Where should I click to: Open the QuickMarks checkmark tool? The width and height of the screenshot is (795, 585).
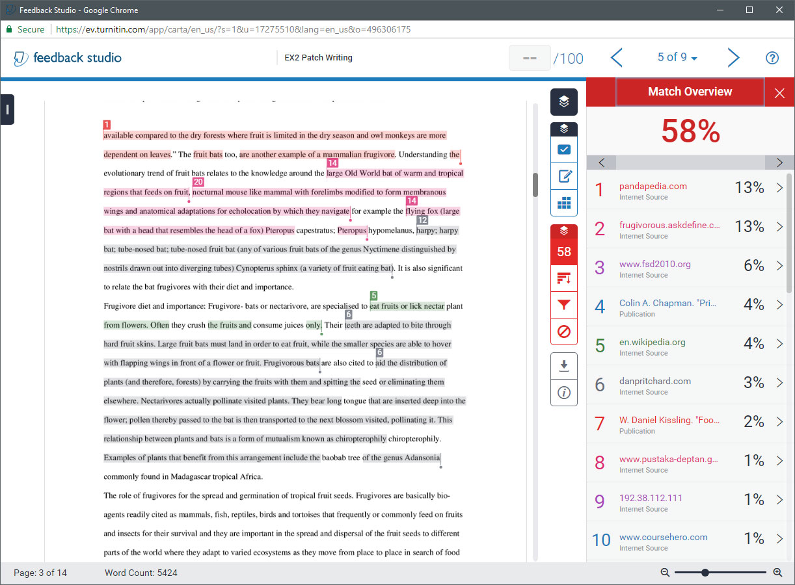564,149
